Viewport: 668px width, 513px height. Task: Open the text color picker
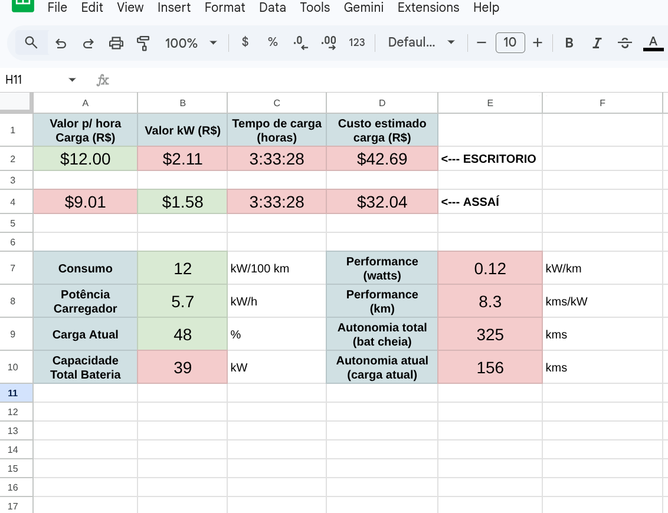653,42
